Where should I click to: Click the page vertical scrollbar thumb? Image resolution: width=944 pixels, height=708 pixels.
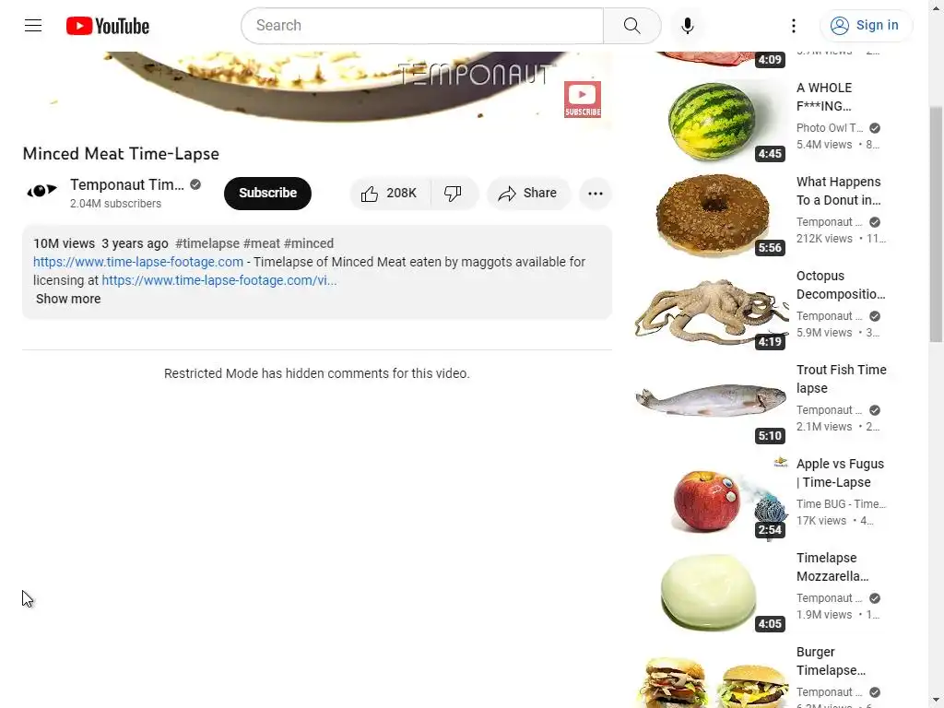click(936, 224)
